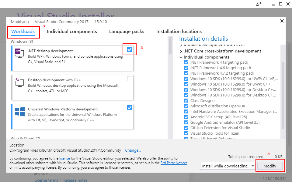The image size is (292, 182).
Task: Select the Universal Windows Platform development card title
Action: tap(63, 109)
